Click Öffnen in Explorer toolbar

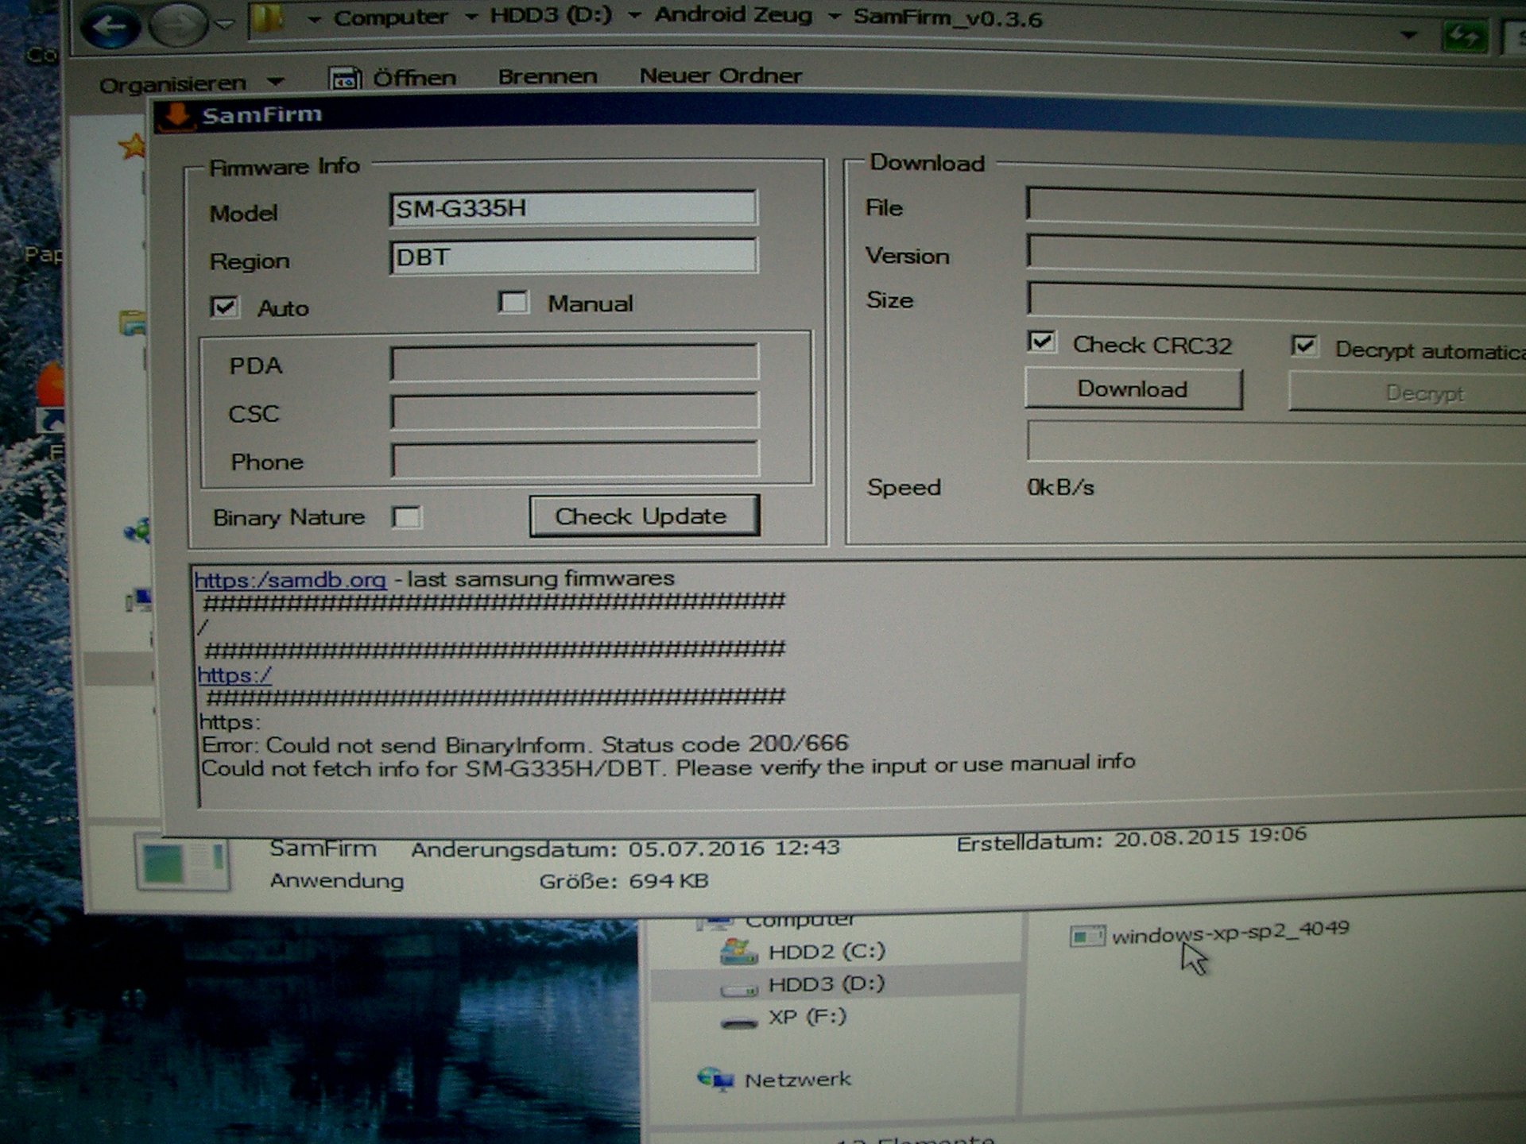(415, 78)
